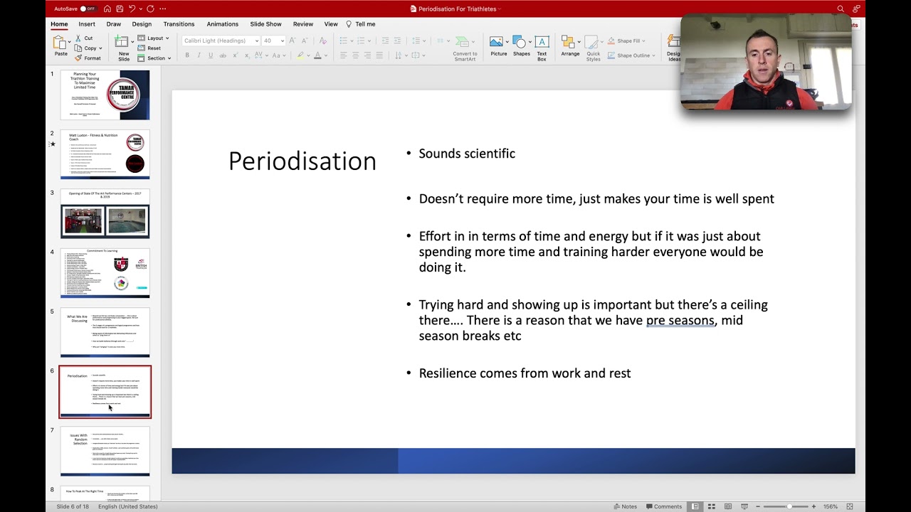Open the Transitions tab
This screenshot has height=512, width=911.
point(179,24)
